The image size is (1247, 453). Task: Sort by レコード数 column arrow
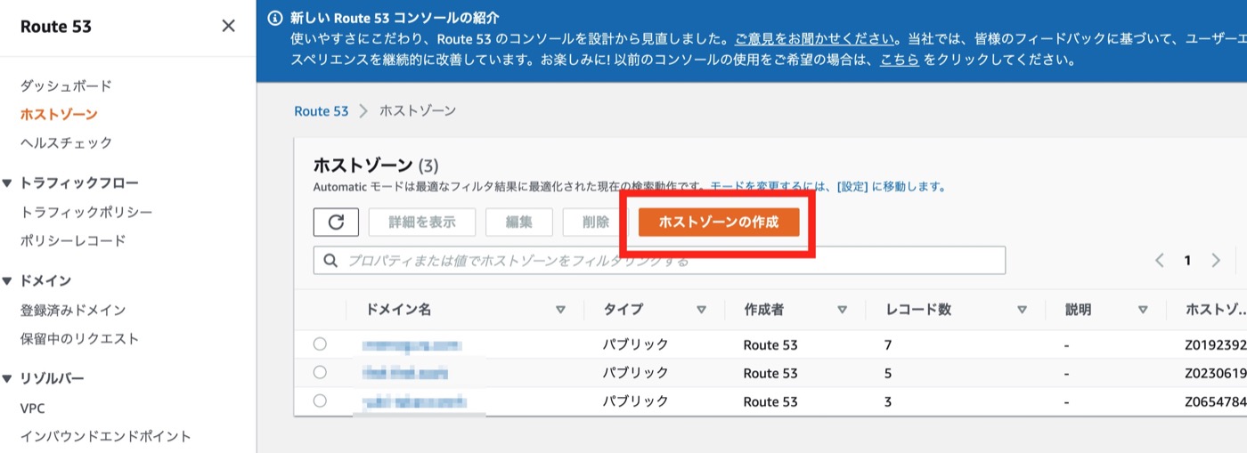(1022, 310)
